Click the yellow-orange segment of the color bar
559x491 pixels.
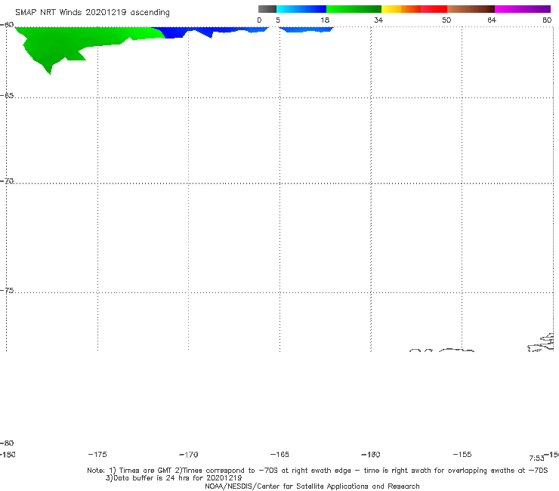pos(401,9)
